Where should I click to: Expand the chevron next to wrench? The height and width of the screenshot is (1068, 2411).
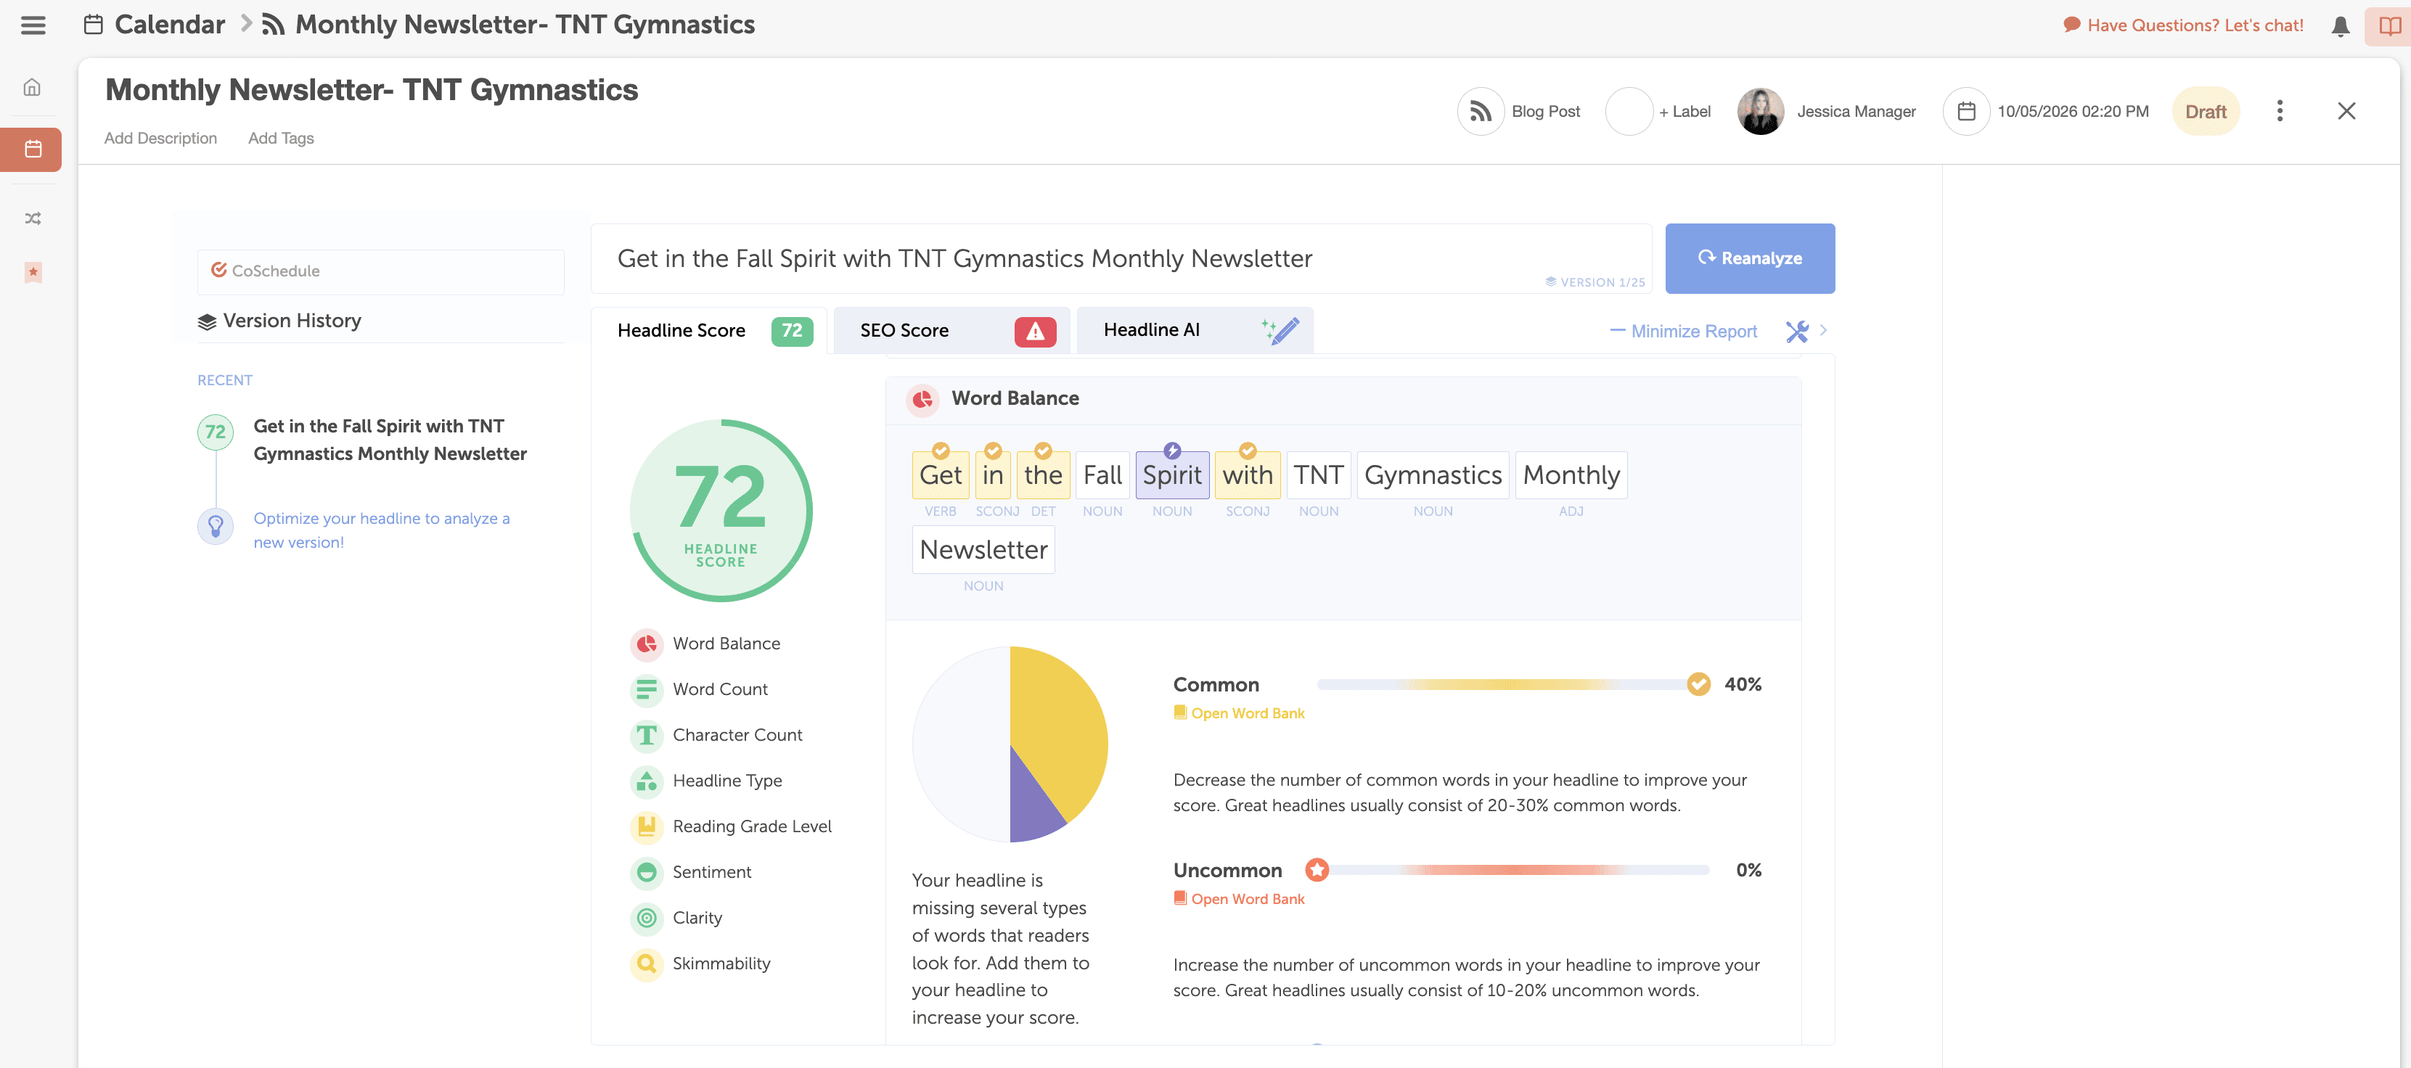(x=1823, y=330)
